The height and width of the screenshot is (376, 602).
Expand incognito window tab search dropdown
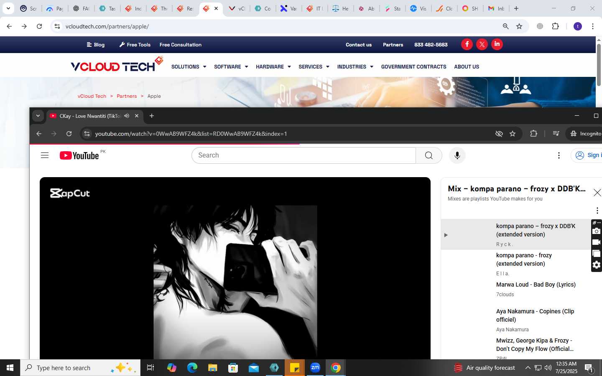click(x=38, y=116)
